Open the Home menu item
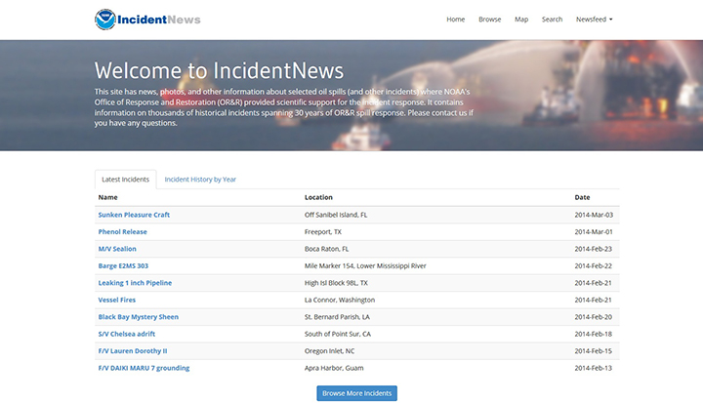The height and width of the screenshot is (403, 703). pos(456,20)
